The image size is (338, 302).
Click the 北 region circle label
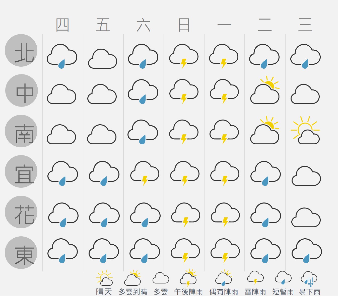(21, 50)
